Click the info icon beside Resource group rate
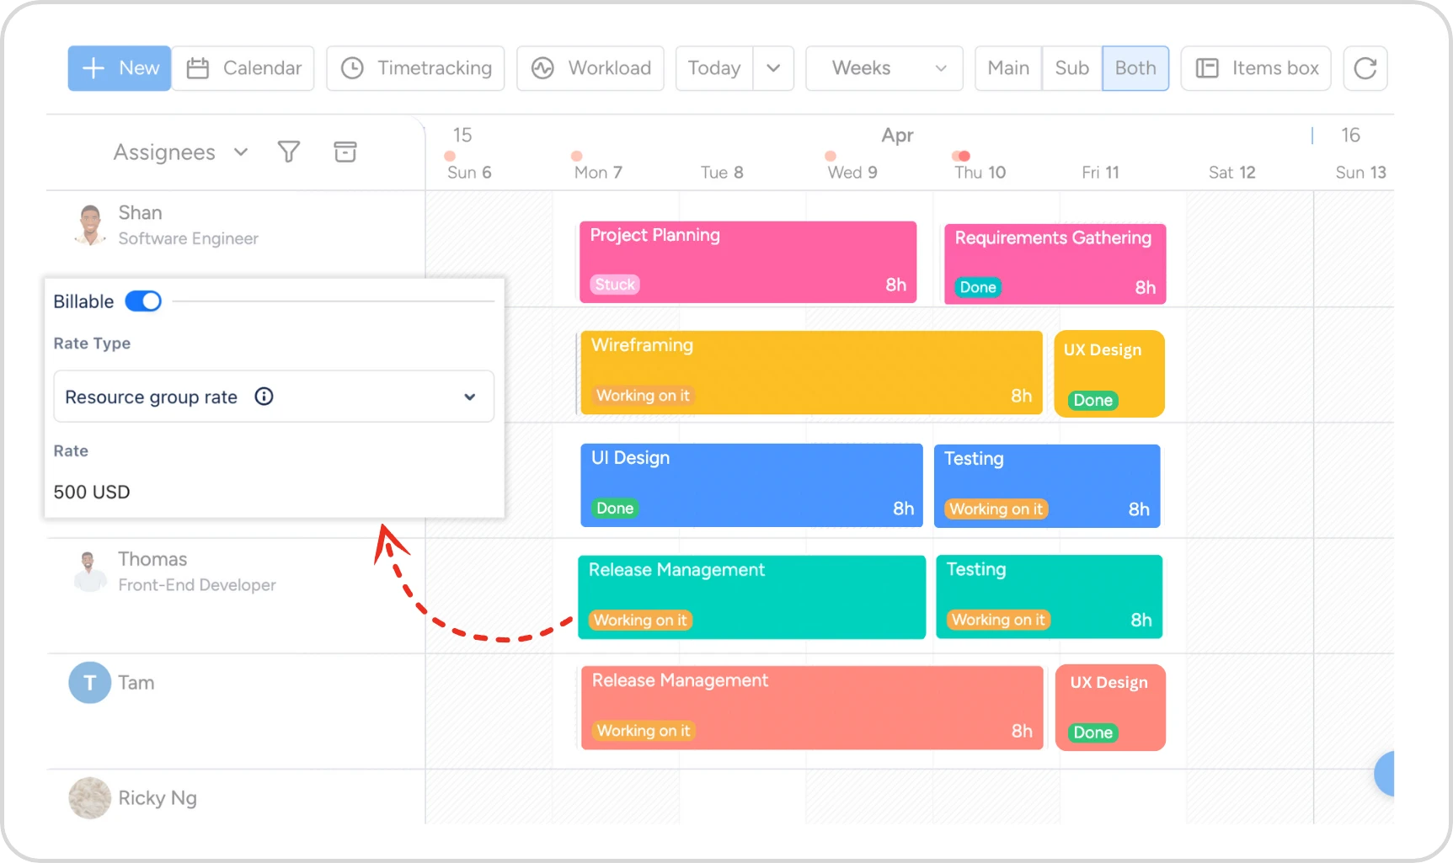Image resolution: width=1453 pixels, height=863 pixels. click(x=264, y=396)
